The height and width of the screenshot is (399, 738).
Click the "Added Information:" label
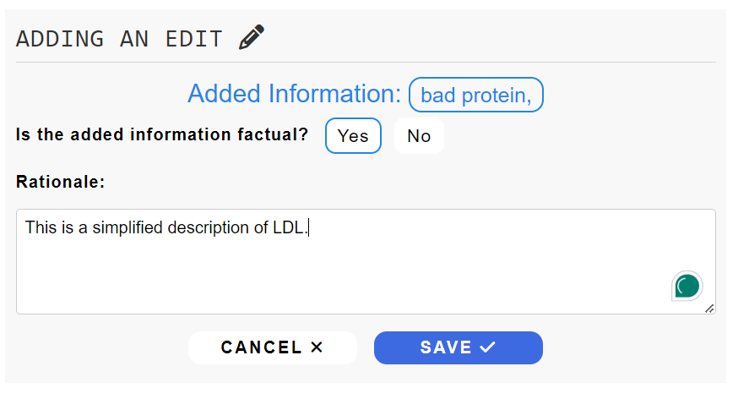(294, 94)
